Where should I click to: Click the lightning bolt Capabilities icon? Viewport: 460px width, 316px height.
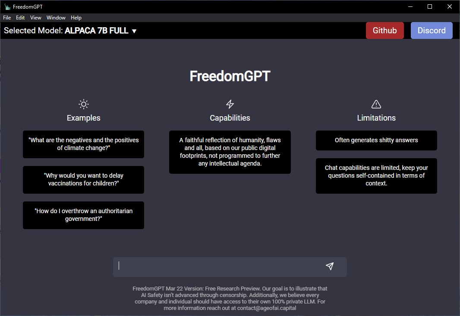230,104
